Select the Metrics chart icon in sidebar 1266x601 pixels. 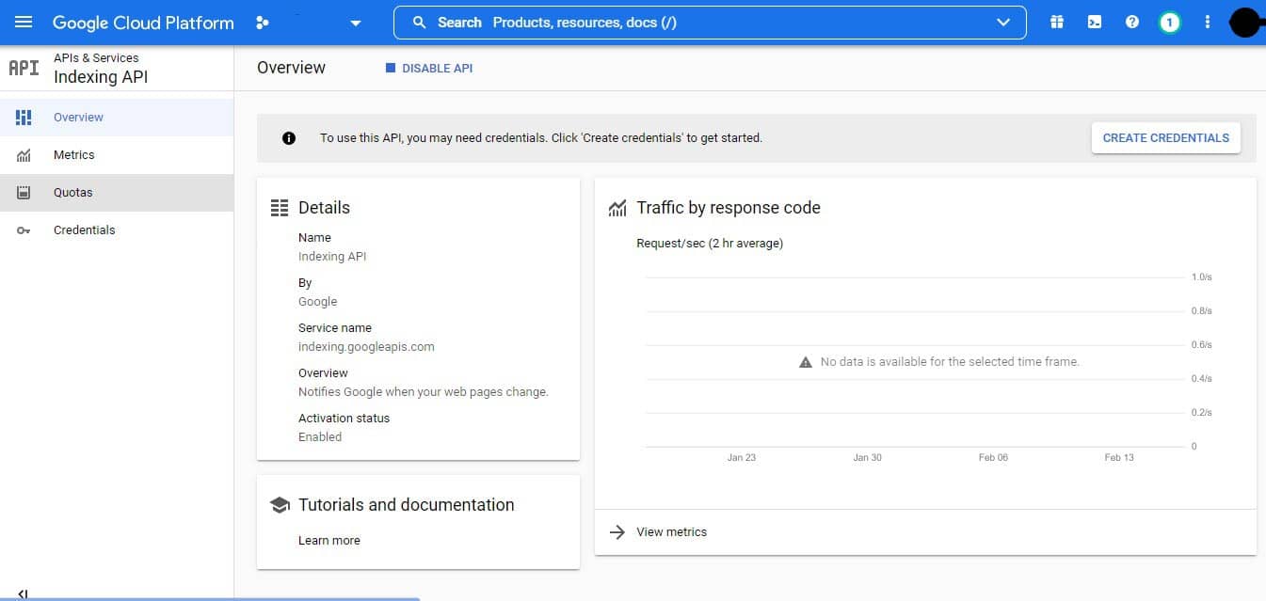point(23,154)
